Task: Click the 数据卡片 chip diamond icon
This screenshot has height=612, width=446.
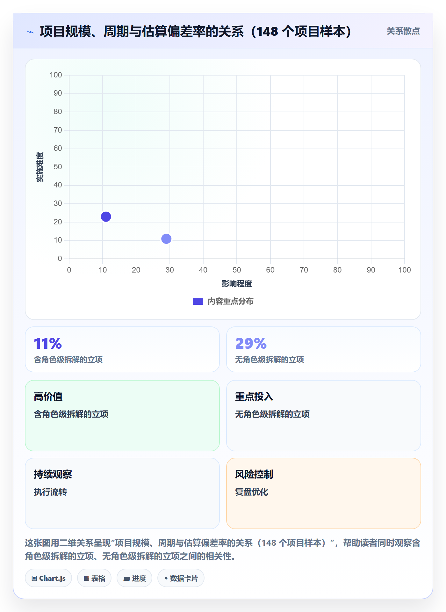Action: 166,578
